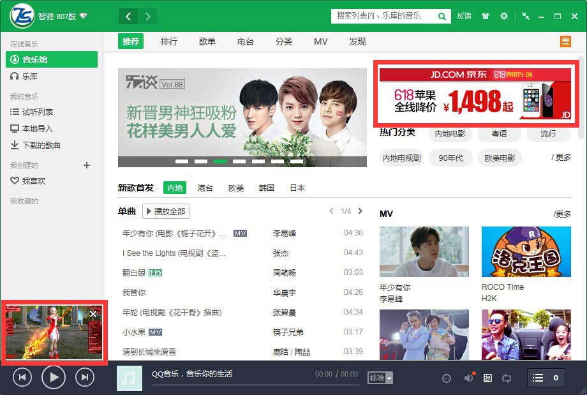Select the third banner indicator dash
The width and height of the screenshot is (587, 395).
(220, 161)
